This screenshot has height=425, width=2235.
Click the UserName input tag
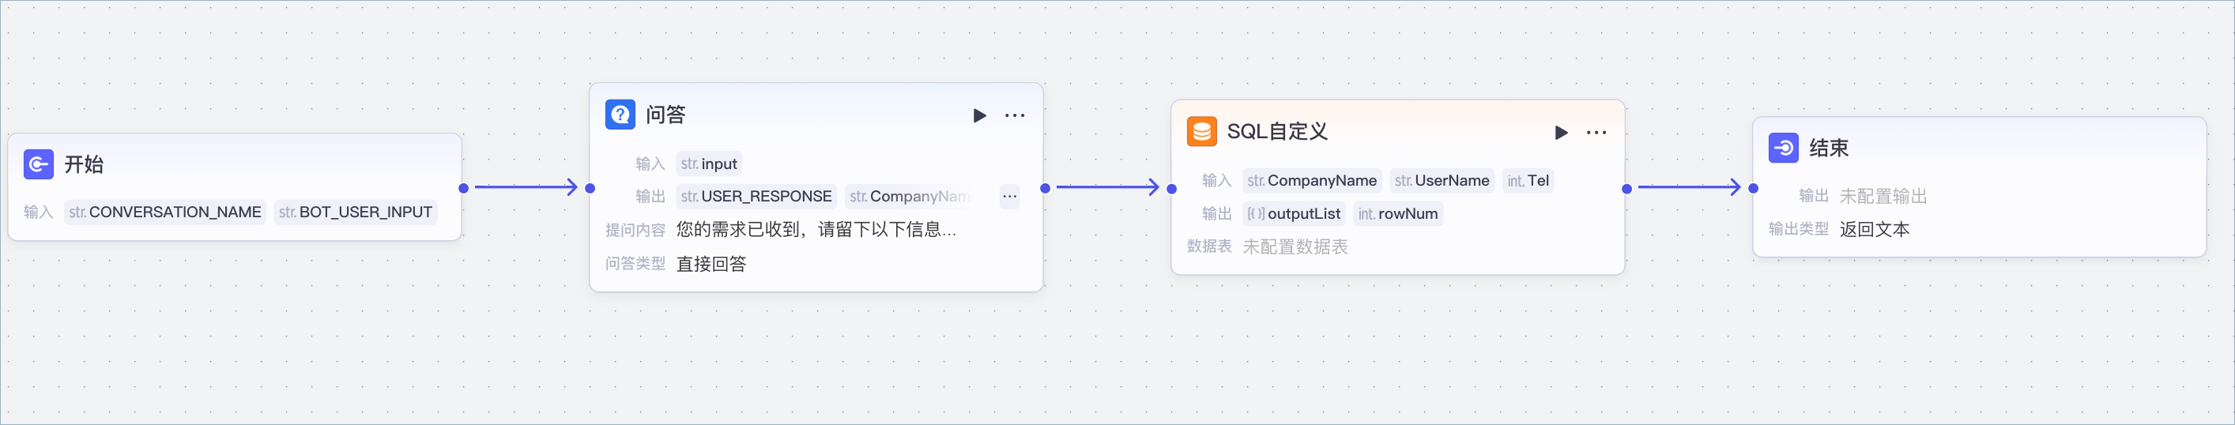tap(1442, 180)
